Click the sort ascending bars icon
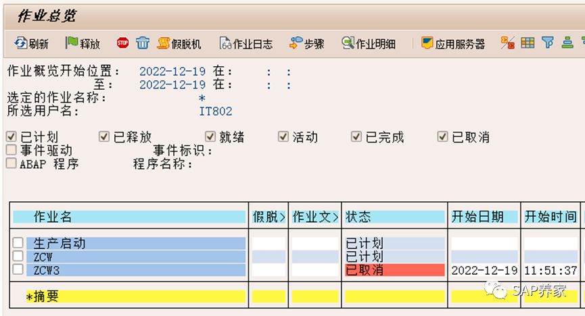Viewport: 585px width, 316px height. point(567,43)
